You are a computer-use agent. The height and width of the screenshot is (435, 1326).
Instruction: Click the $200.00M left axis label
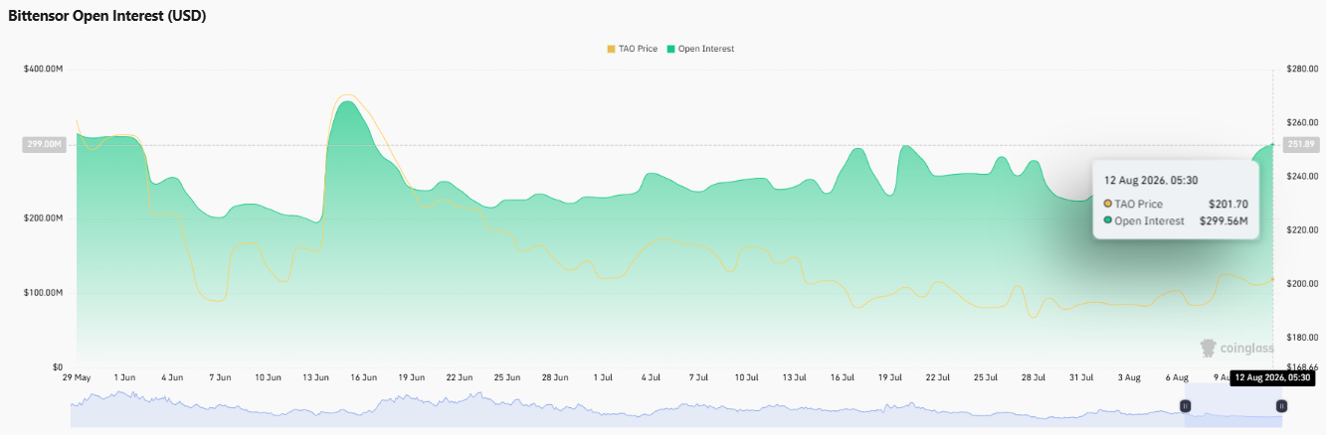43,218
